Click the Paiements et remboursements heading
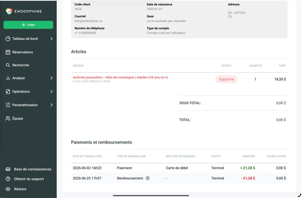The image size is (302, 198). [101, 142]
